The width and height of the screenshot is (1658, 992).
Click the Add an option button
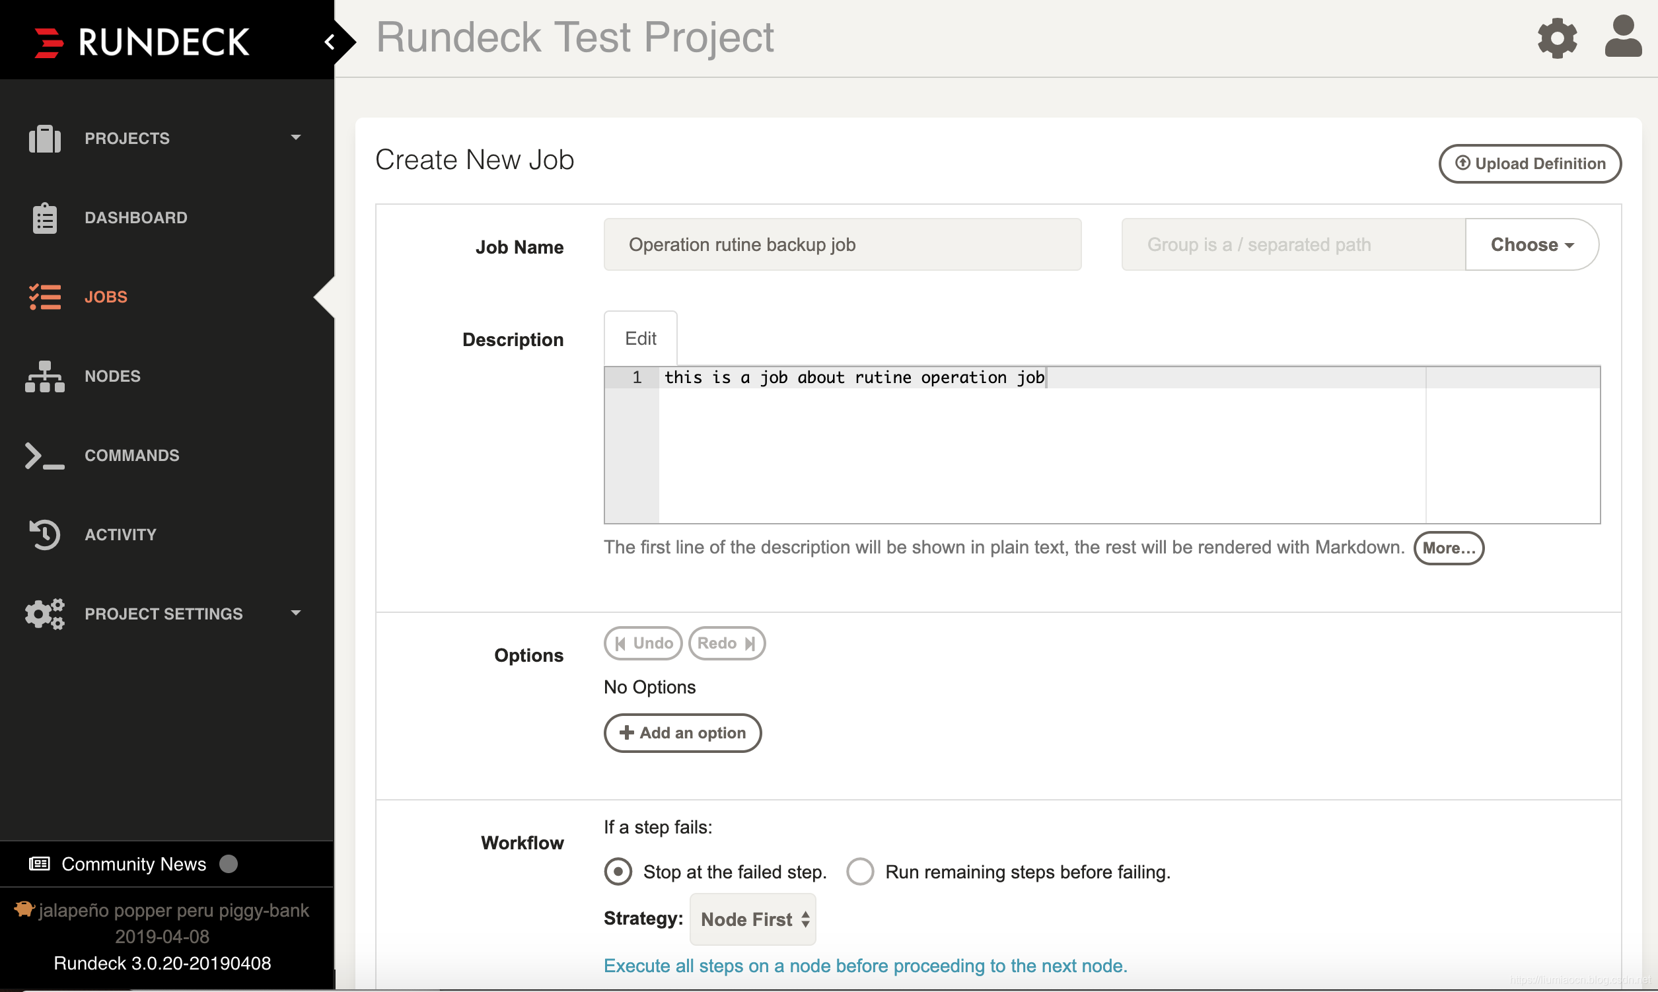(682, 733)
